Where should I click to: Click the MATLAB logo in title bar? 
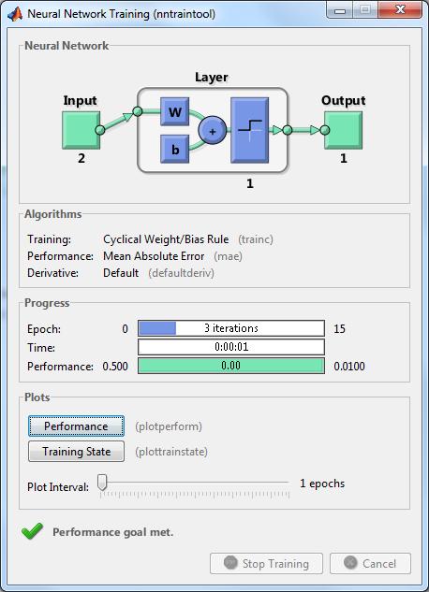[15, 14]
